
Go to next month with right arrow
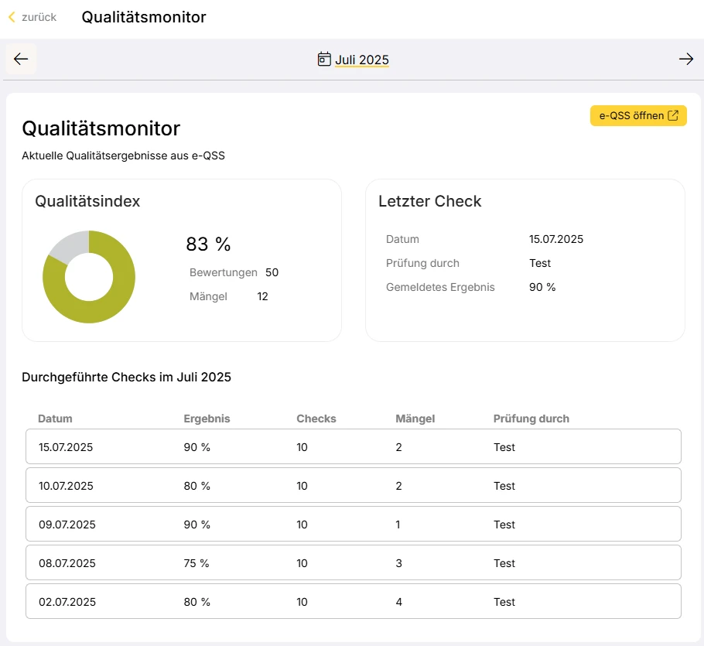[685, 60]
